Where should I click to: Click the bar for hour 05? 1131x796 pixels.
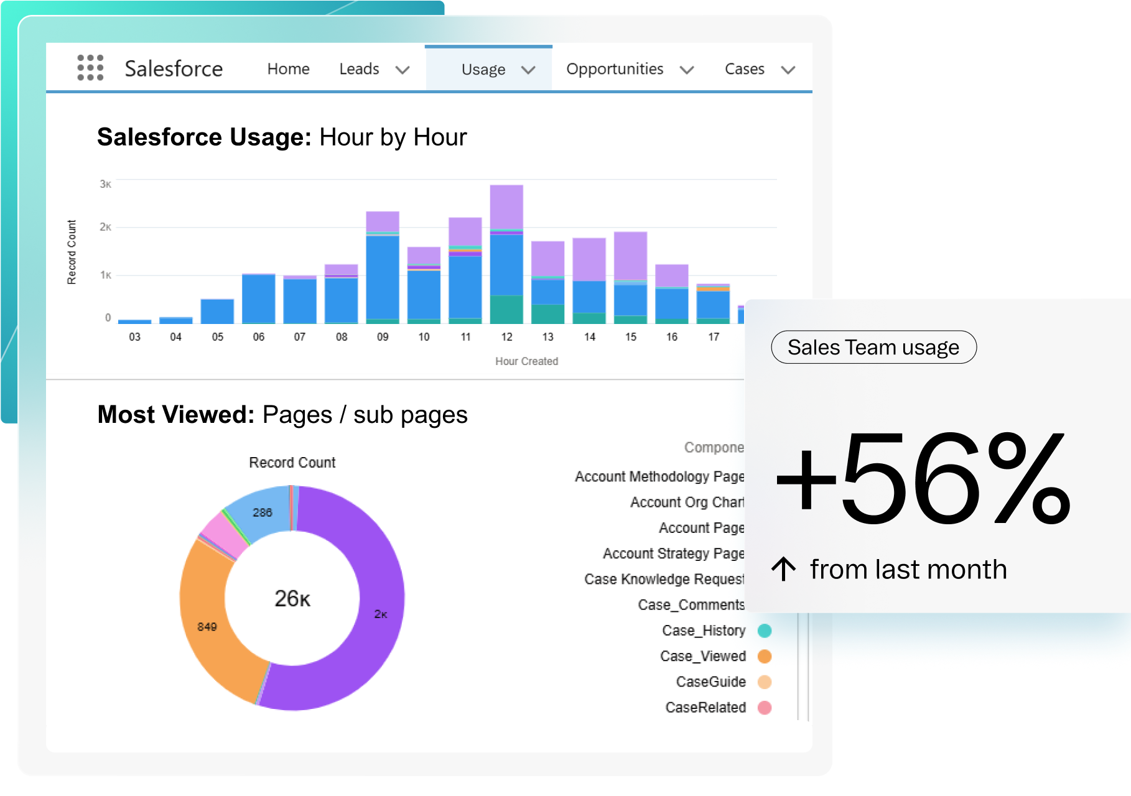(217, 312)
